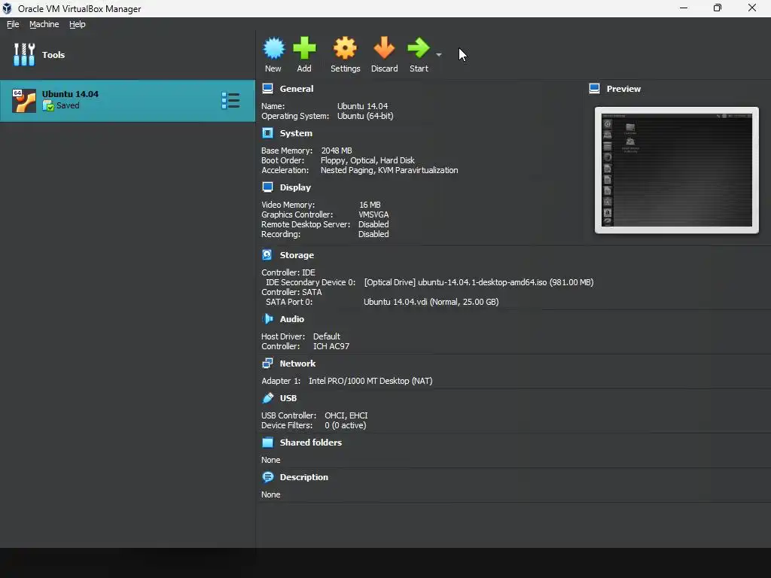The height and width of the screenshot is (578, 771).
Task: Open the General settings heading link
Action: pyautogui.click(x=297, y=89)
